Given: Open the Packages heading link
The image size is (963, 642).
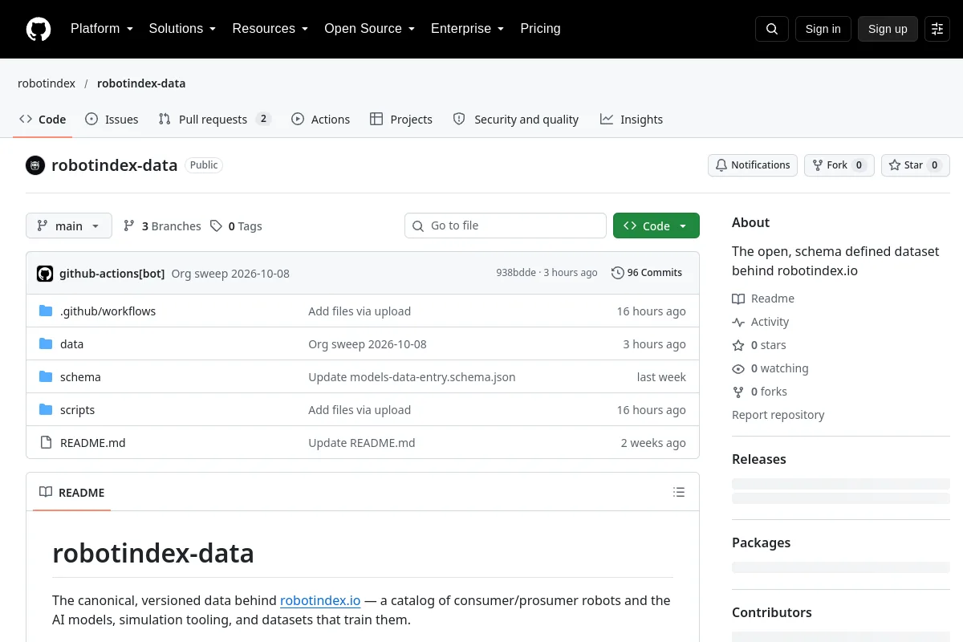Looking at the screenshot, I should click(762, 543).
